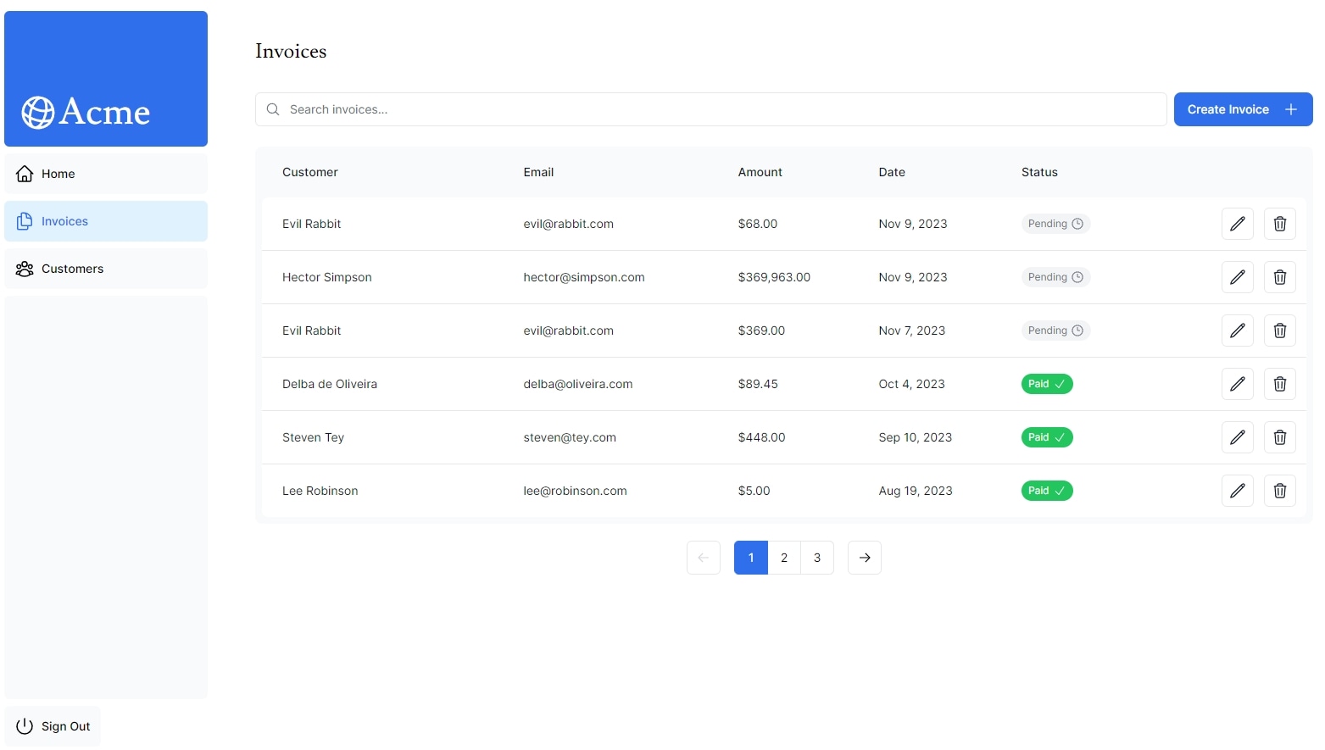
Task: Click the Email column header
Action: [x=538, y=172]
